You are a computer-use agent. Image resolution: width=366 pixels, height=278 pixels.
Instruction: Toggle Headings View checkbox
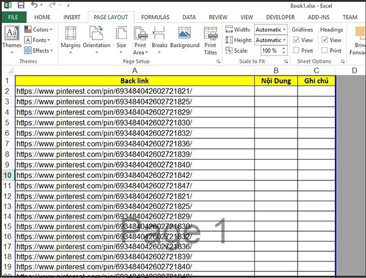point(325,40)
